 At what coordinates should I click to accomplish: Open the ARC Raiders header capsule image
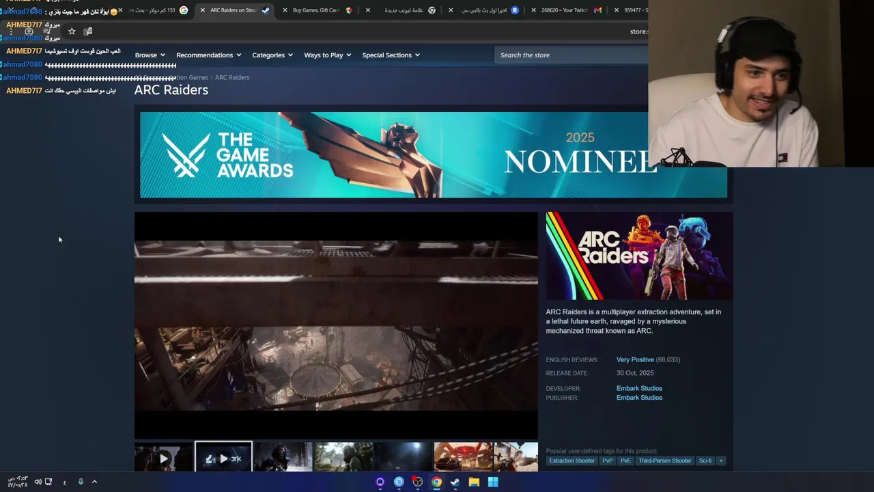pos(639,256)
